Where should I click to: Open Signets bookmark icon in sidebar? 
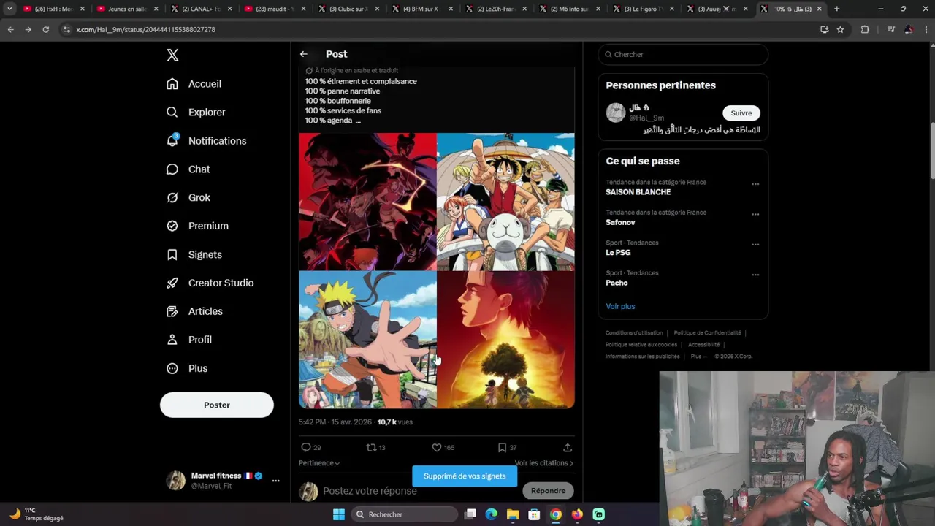click(172, 255)
